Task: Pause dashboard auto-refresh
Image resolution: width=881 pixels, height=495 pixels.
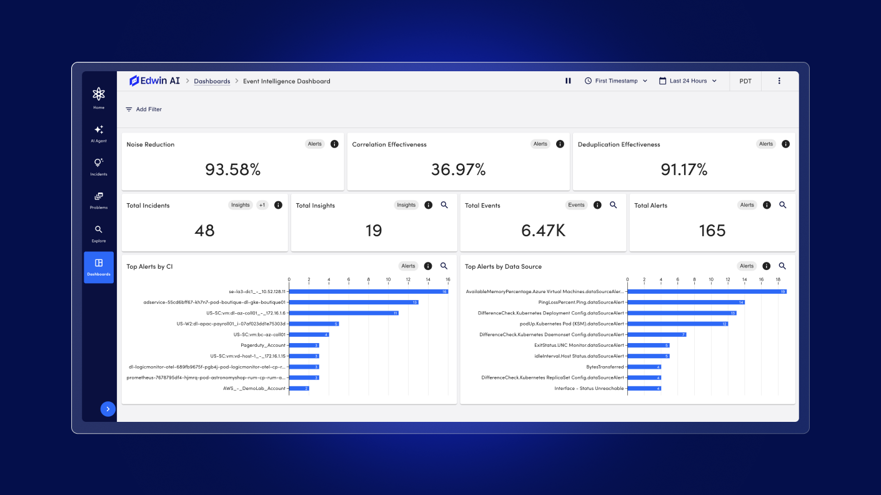Action: (568, 81)
